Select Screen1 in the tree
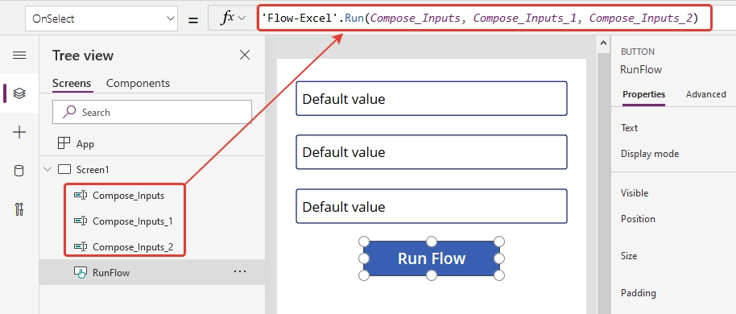The width and height of the screenshot is (736, 314). (x=152, y=169)
